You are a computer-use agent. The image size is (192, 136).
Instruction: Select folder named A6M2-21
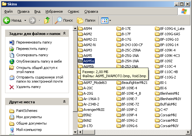coord(90,39)
